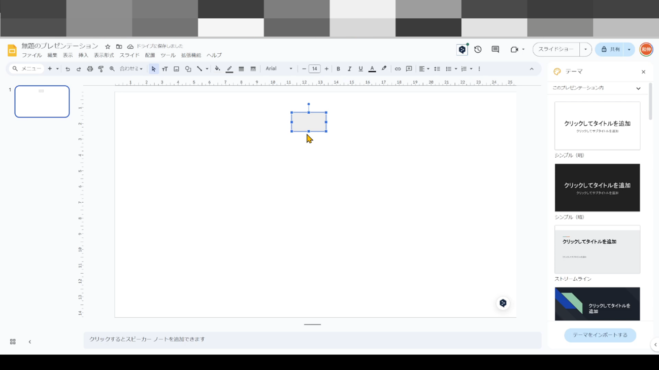Open the highlight color marker

point(384,69)
